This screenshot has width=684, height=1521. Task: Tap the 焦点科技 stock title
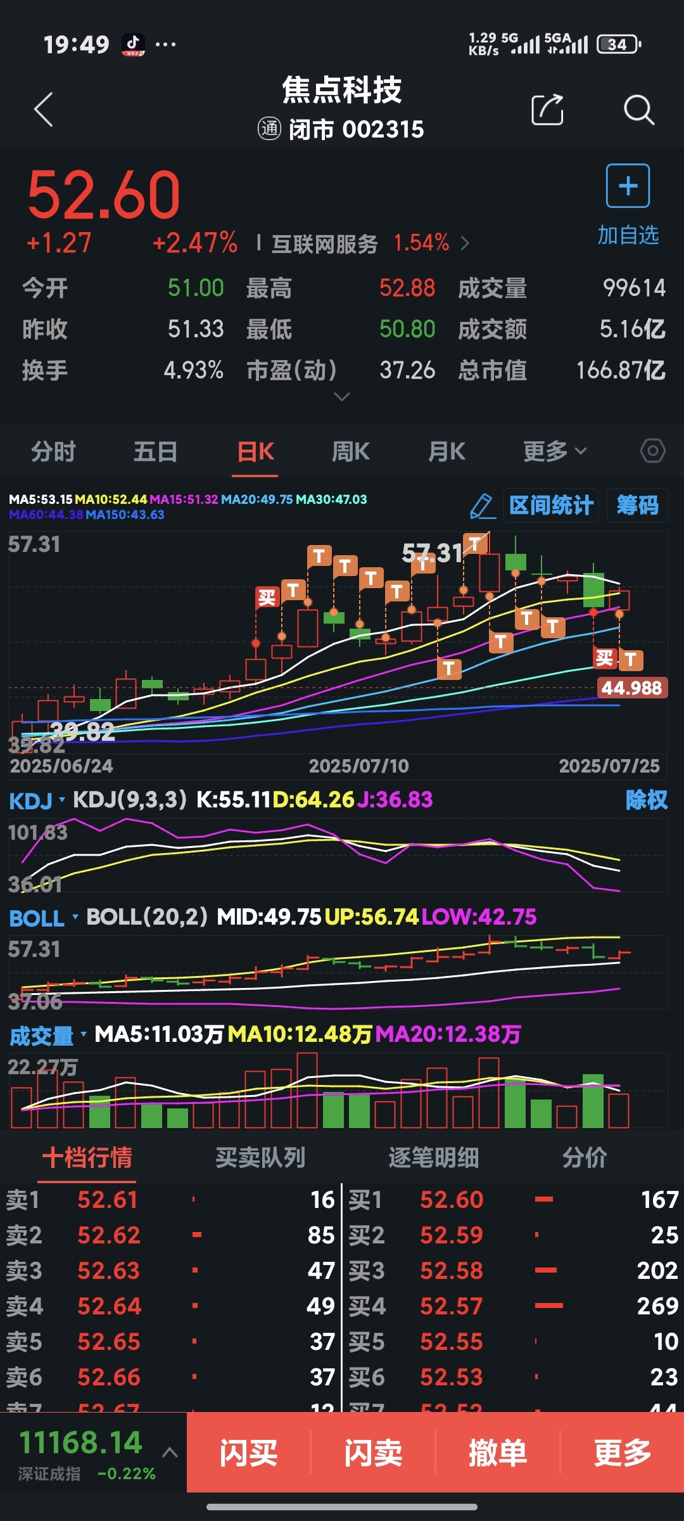342,89
